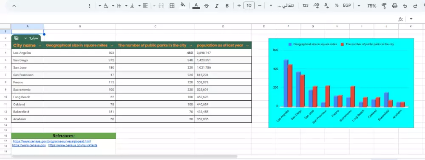
Task: Click the Referances: header cell
Action: [63, 136]
